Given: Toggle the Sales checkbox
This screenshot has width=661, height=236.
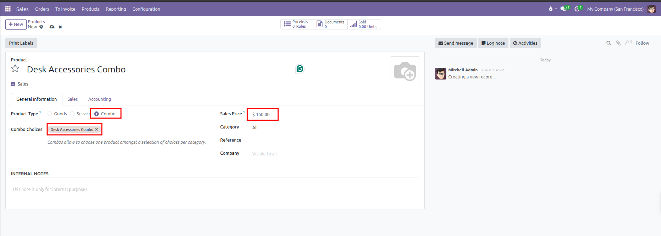Looking at the screenshot, I should pyautogui.click(x=13, y=84).
